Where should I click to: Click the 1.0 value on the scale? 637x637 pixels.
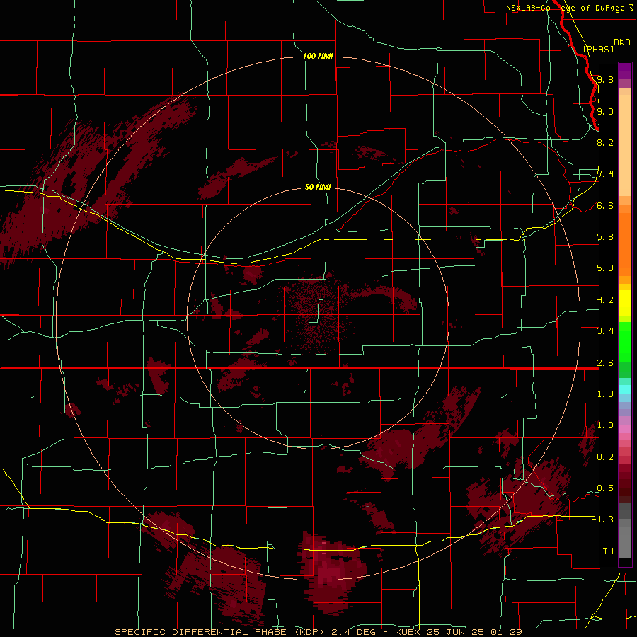pyautogui.click(x=605, y=425)
